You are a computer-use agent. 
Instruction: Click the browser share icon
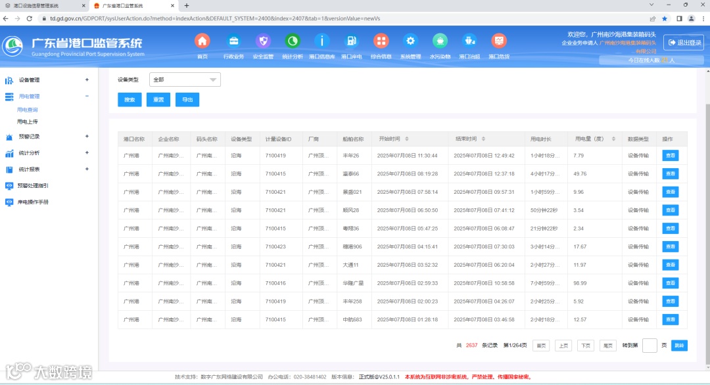point(653,18)
